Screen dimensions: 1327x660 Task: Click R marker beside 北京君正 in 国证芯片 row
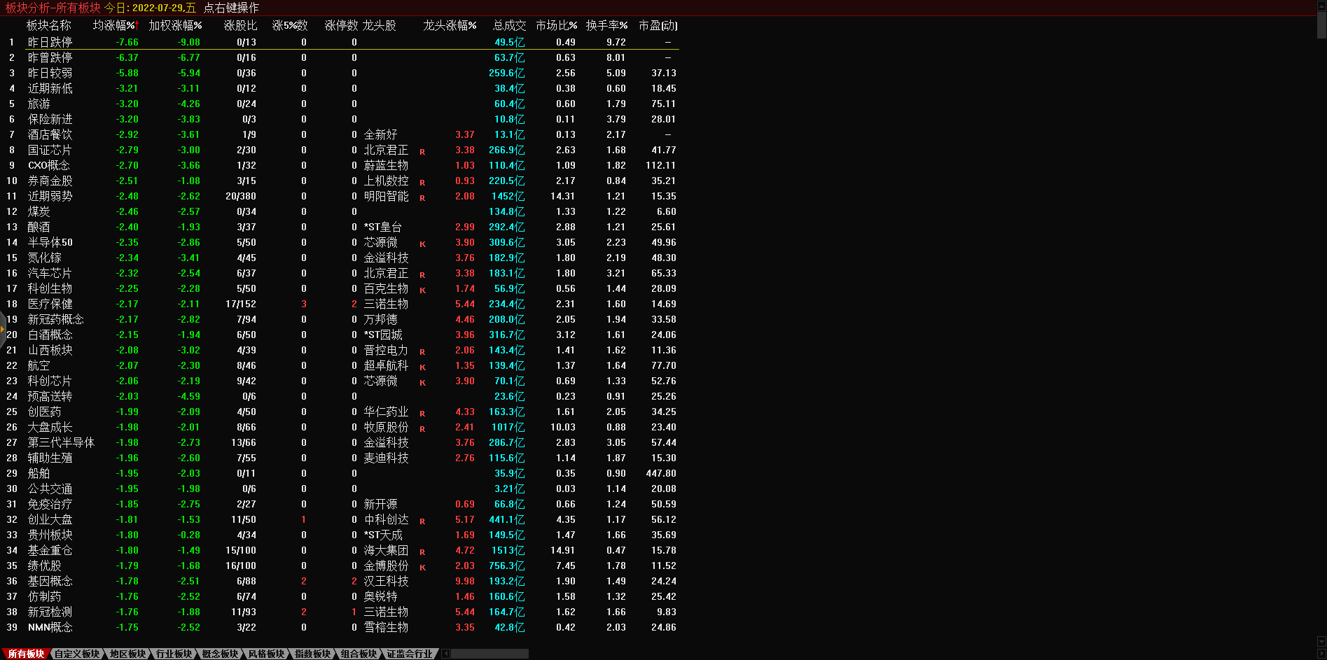point(422,151)
